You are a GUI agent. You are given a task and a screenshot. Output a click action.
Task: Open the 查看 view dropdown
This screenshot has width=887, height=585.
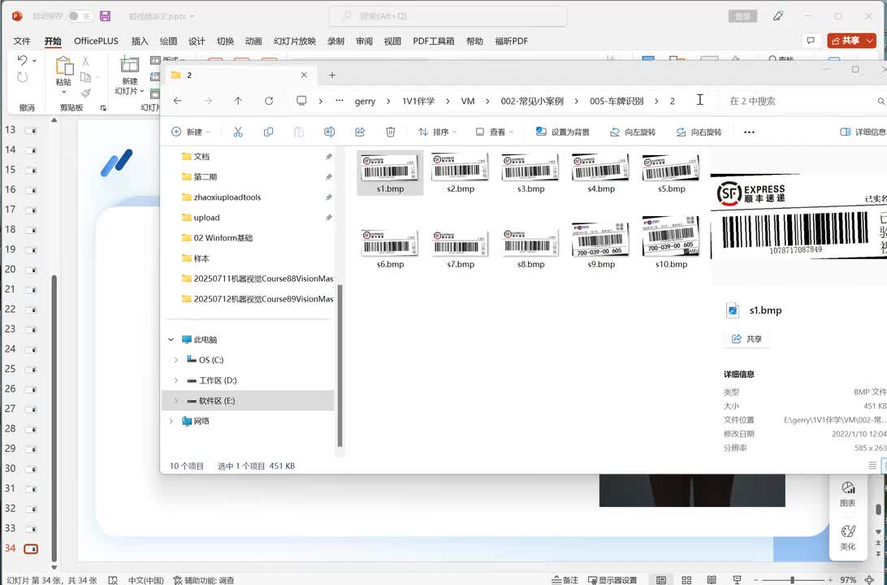pos(495,132)
